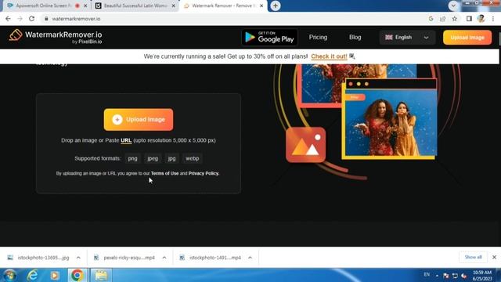The height and width of the screenshot is (282, 501).
Task: Expand the English language dropdown
Action: pos(407,38)
